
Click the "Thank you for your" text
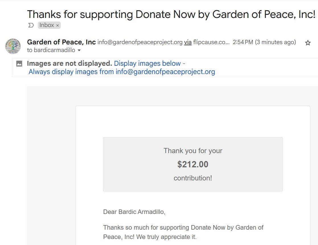tap(193, 151)
